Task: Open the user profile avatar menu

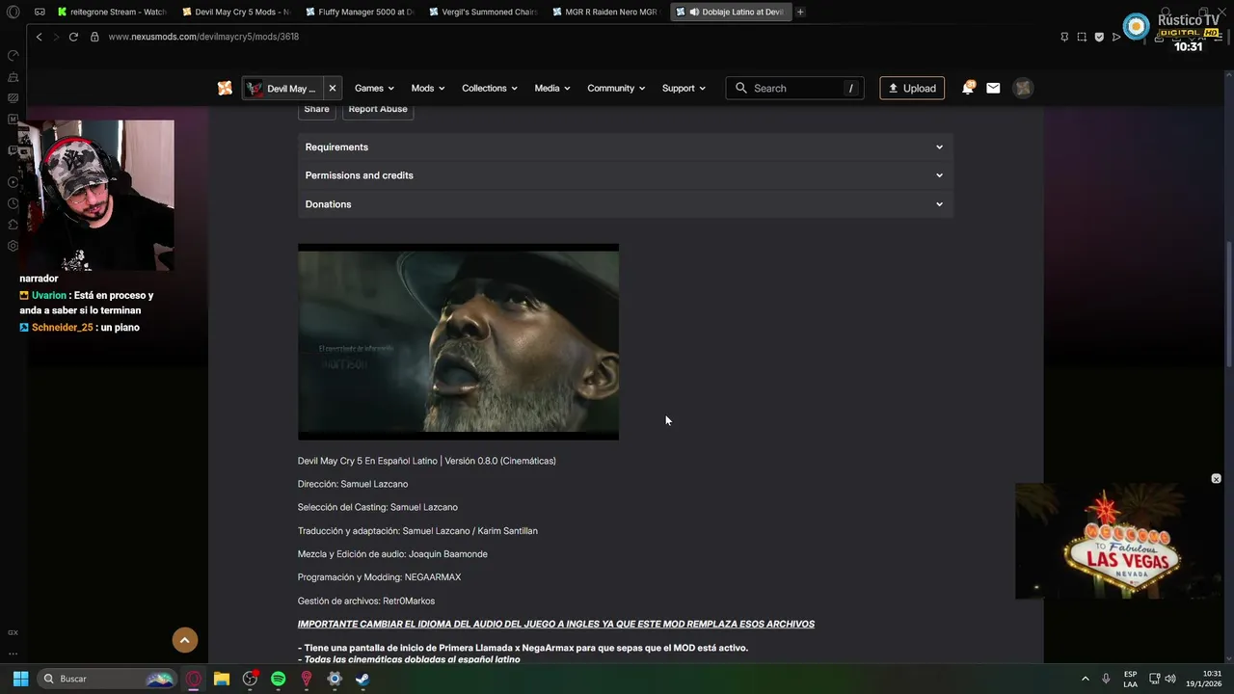Action: 1023,88
